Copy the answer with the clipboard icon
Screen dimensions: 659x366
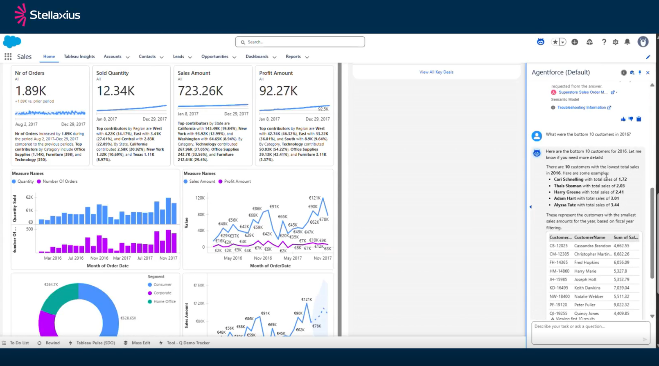[639, 119]
